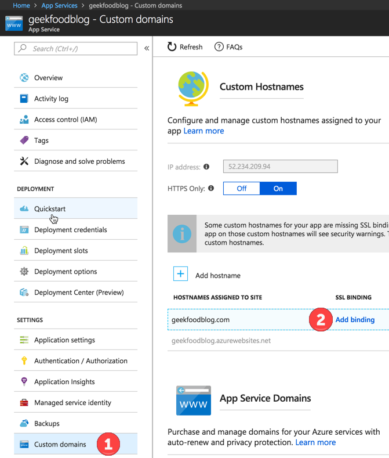Turn HTTPS Only on
389x458 pixels.
[278, 189]
